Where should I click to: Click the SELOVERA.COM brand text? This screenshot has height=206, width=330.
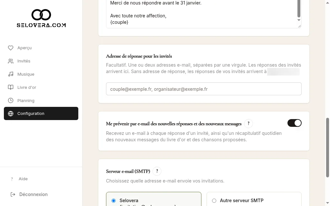(x=41, y=25)
